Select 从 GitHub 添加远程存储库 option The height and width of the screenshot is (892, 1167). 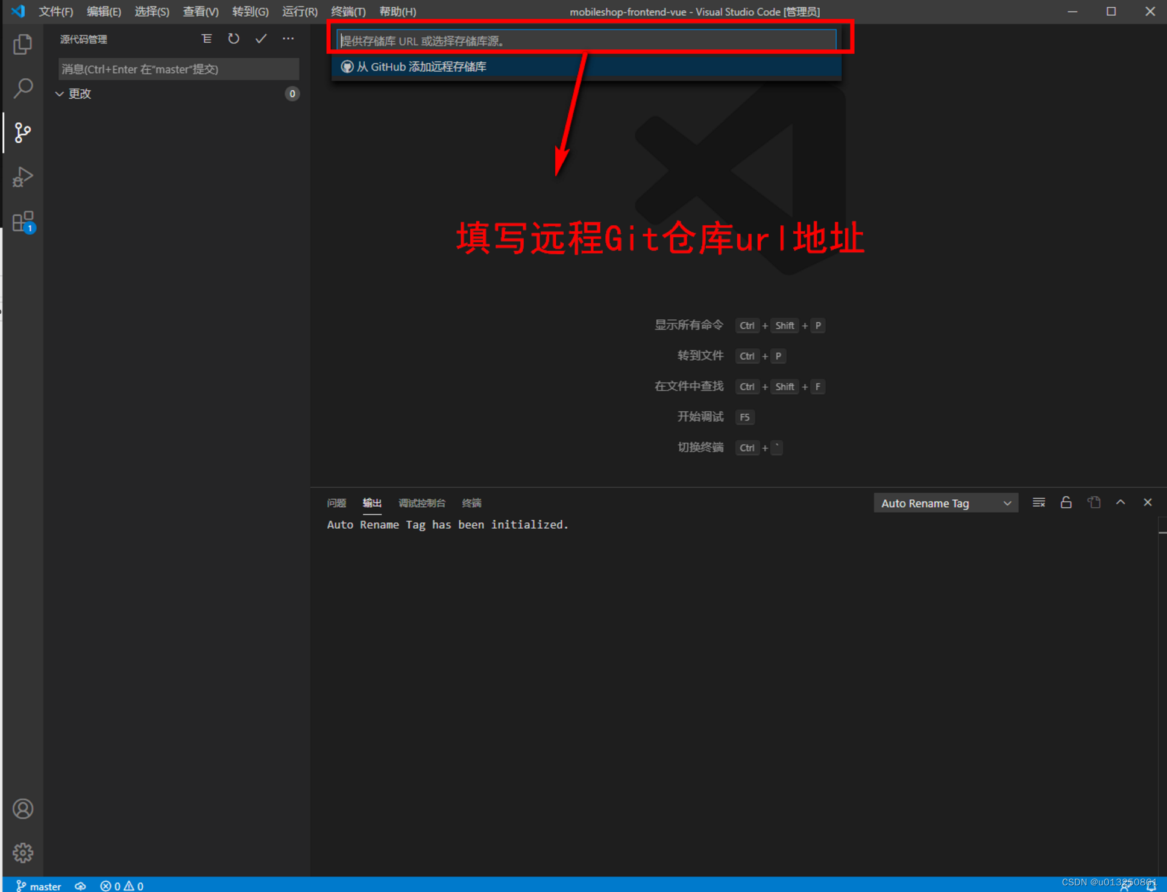(x=421, y=67)
